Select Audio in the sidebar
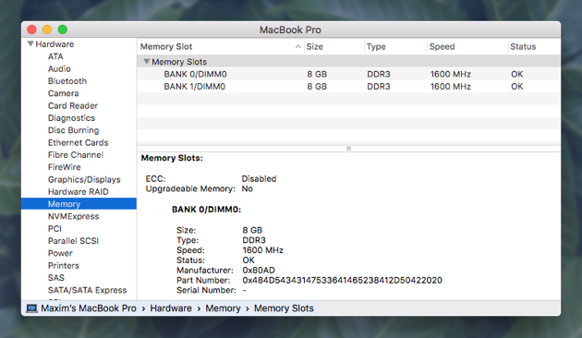The width and height of the screenshot is (582, 338). click(x=59, y=68)
